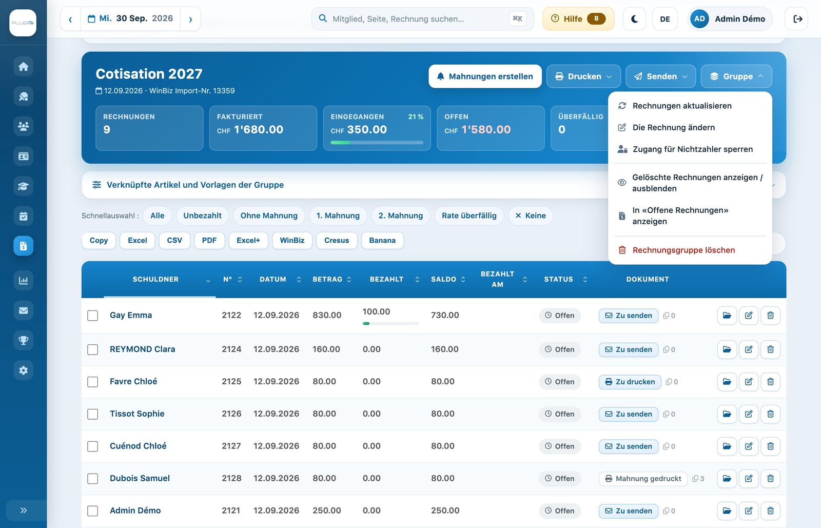The height and width of the screenshot is (528, 821).
Task: Check the box for Tissot Sophie
Action: click(93, 414)
